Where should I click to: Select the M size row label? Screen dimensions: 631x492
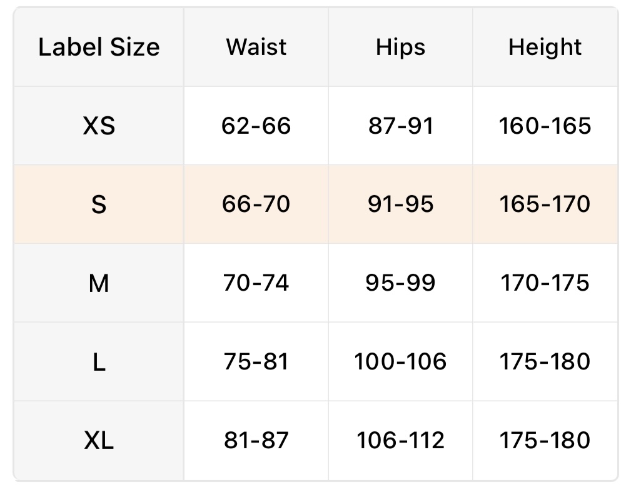tap(99, 283)
